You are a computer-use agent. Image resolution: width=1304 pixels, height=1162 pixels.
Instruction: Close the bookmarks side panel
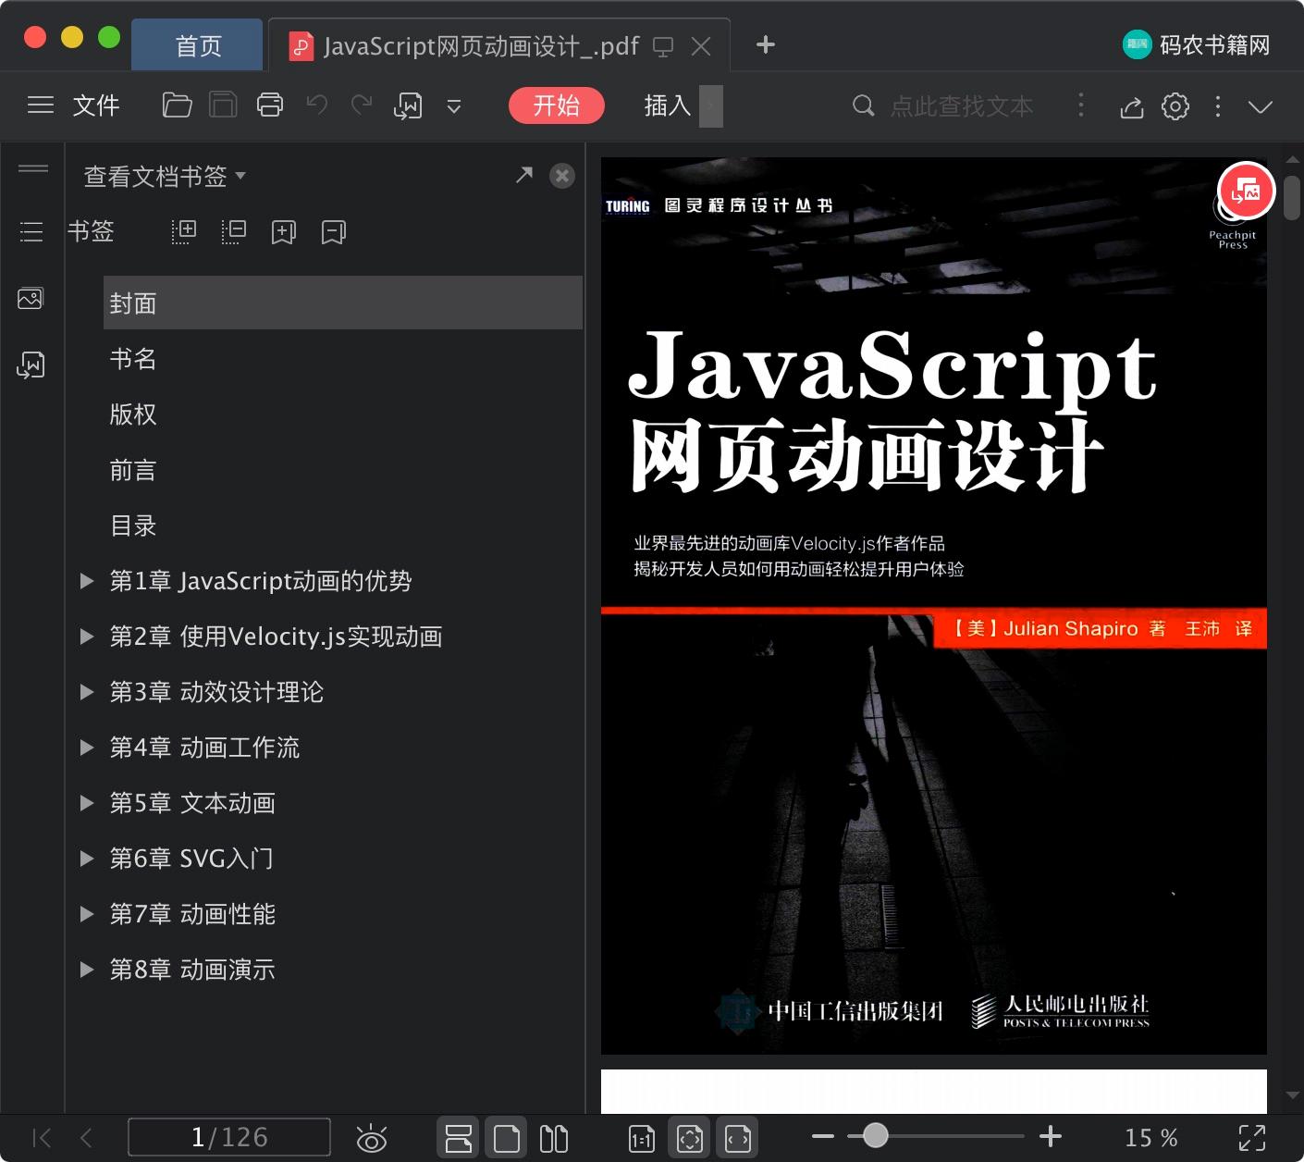pyautogui.click(x=562, y=176)
